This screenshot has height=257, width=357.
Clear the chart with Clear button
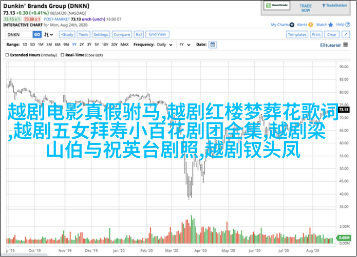(x=332, y=34)
